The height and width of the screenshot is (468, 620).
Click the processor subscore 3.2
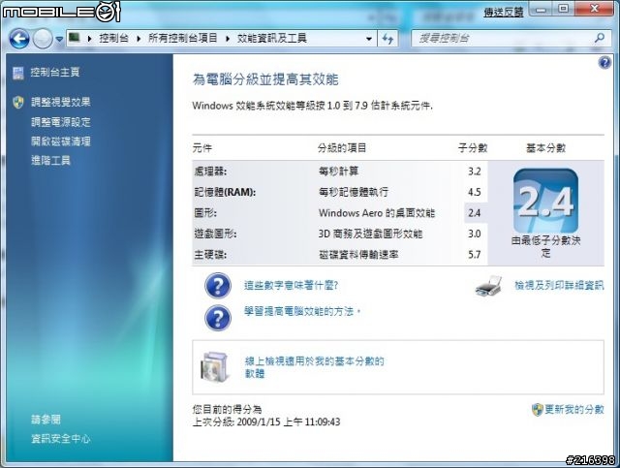pyautogui.click(x=475, y=172)
